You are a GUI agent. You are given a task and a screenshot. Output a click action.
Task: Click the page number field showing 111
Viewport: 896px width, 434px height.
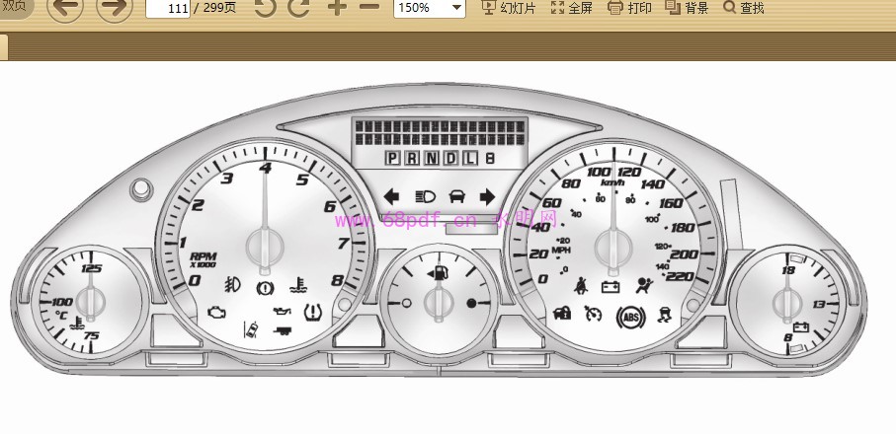tap(168, 9)
